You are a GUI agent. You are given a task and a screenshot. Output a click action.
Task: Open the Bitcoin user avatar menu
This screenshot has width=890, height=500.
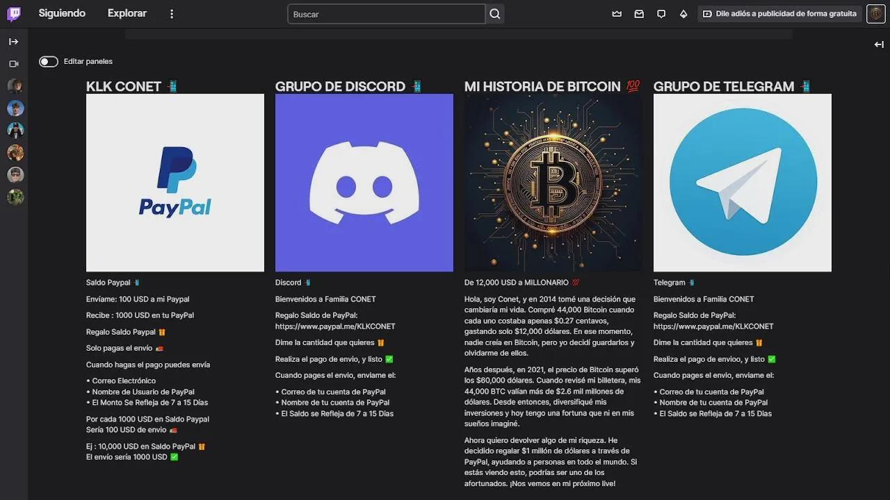(875, 14)
